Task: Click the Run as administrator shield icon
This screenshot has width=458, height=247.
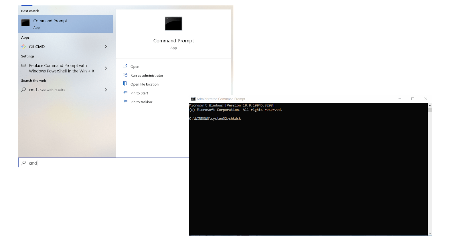Action: click(125, 75)
